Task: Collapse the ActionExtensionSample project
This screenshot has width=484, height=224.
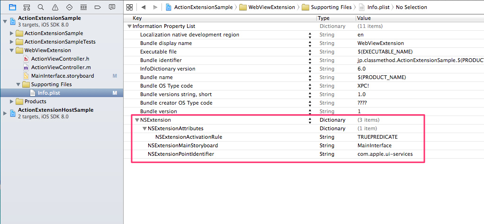Action: (x=5, y=21)
